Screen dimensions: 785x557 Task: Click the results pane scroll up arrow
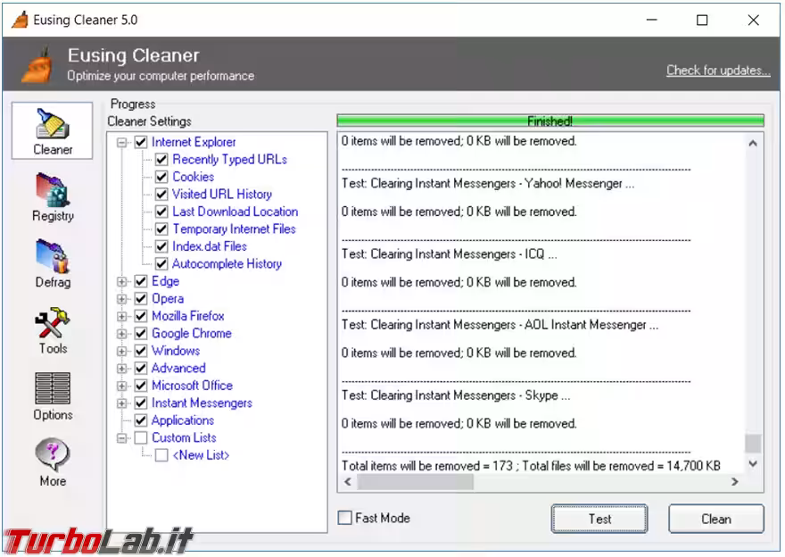754,143
